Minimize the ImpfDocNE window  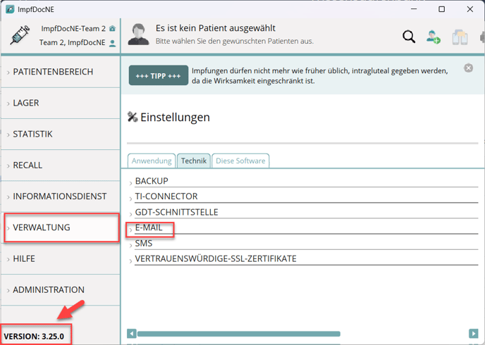(x=414, y=9)
